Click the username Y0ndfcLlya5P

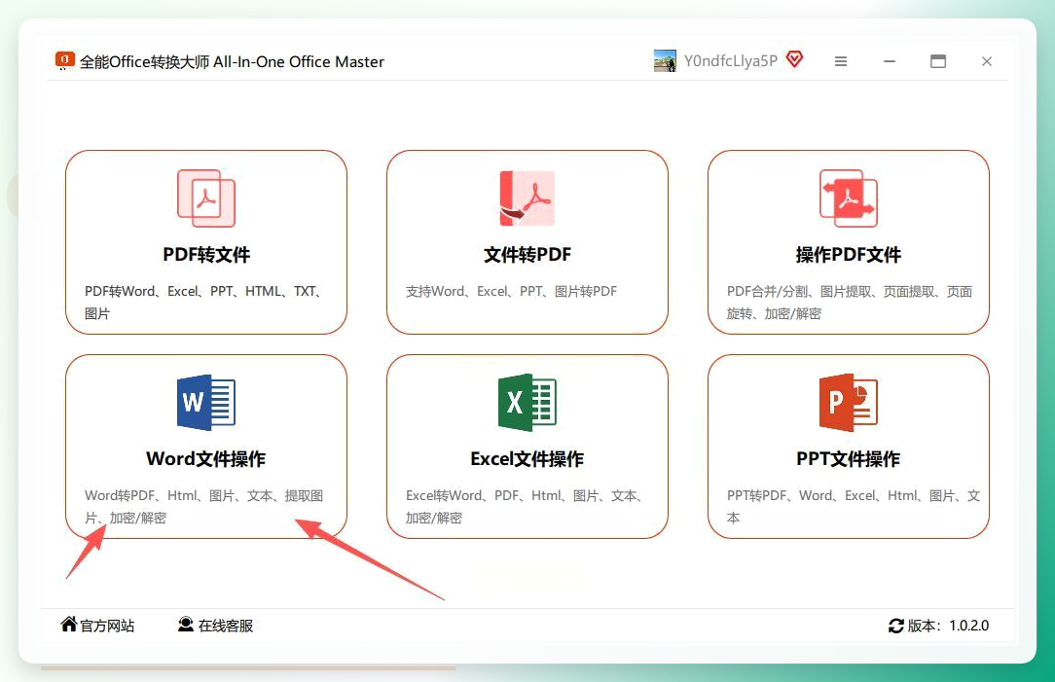point(731,60)
